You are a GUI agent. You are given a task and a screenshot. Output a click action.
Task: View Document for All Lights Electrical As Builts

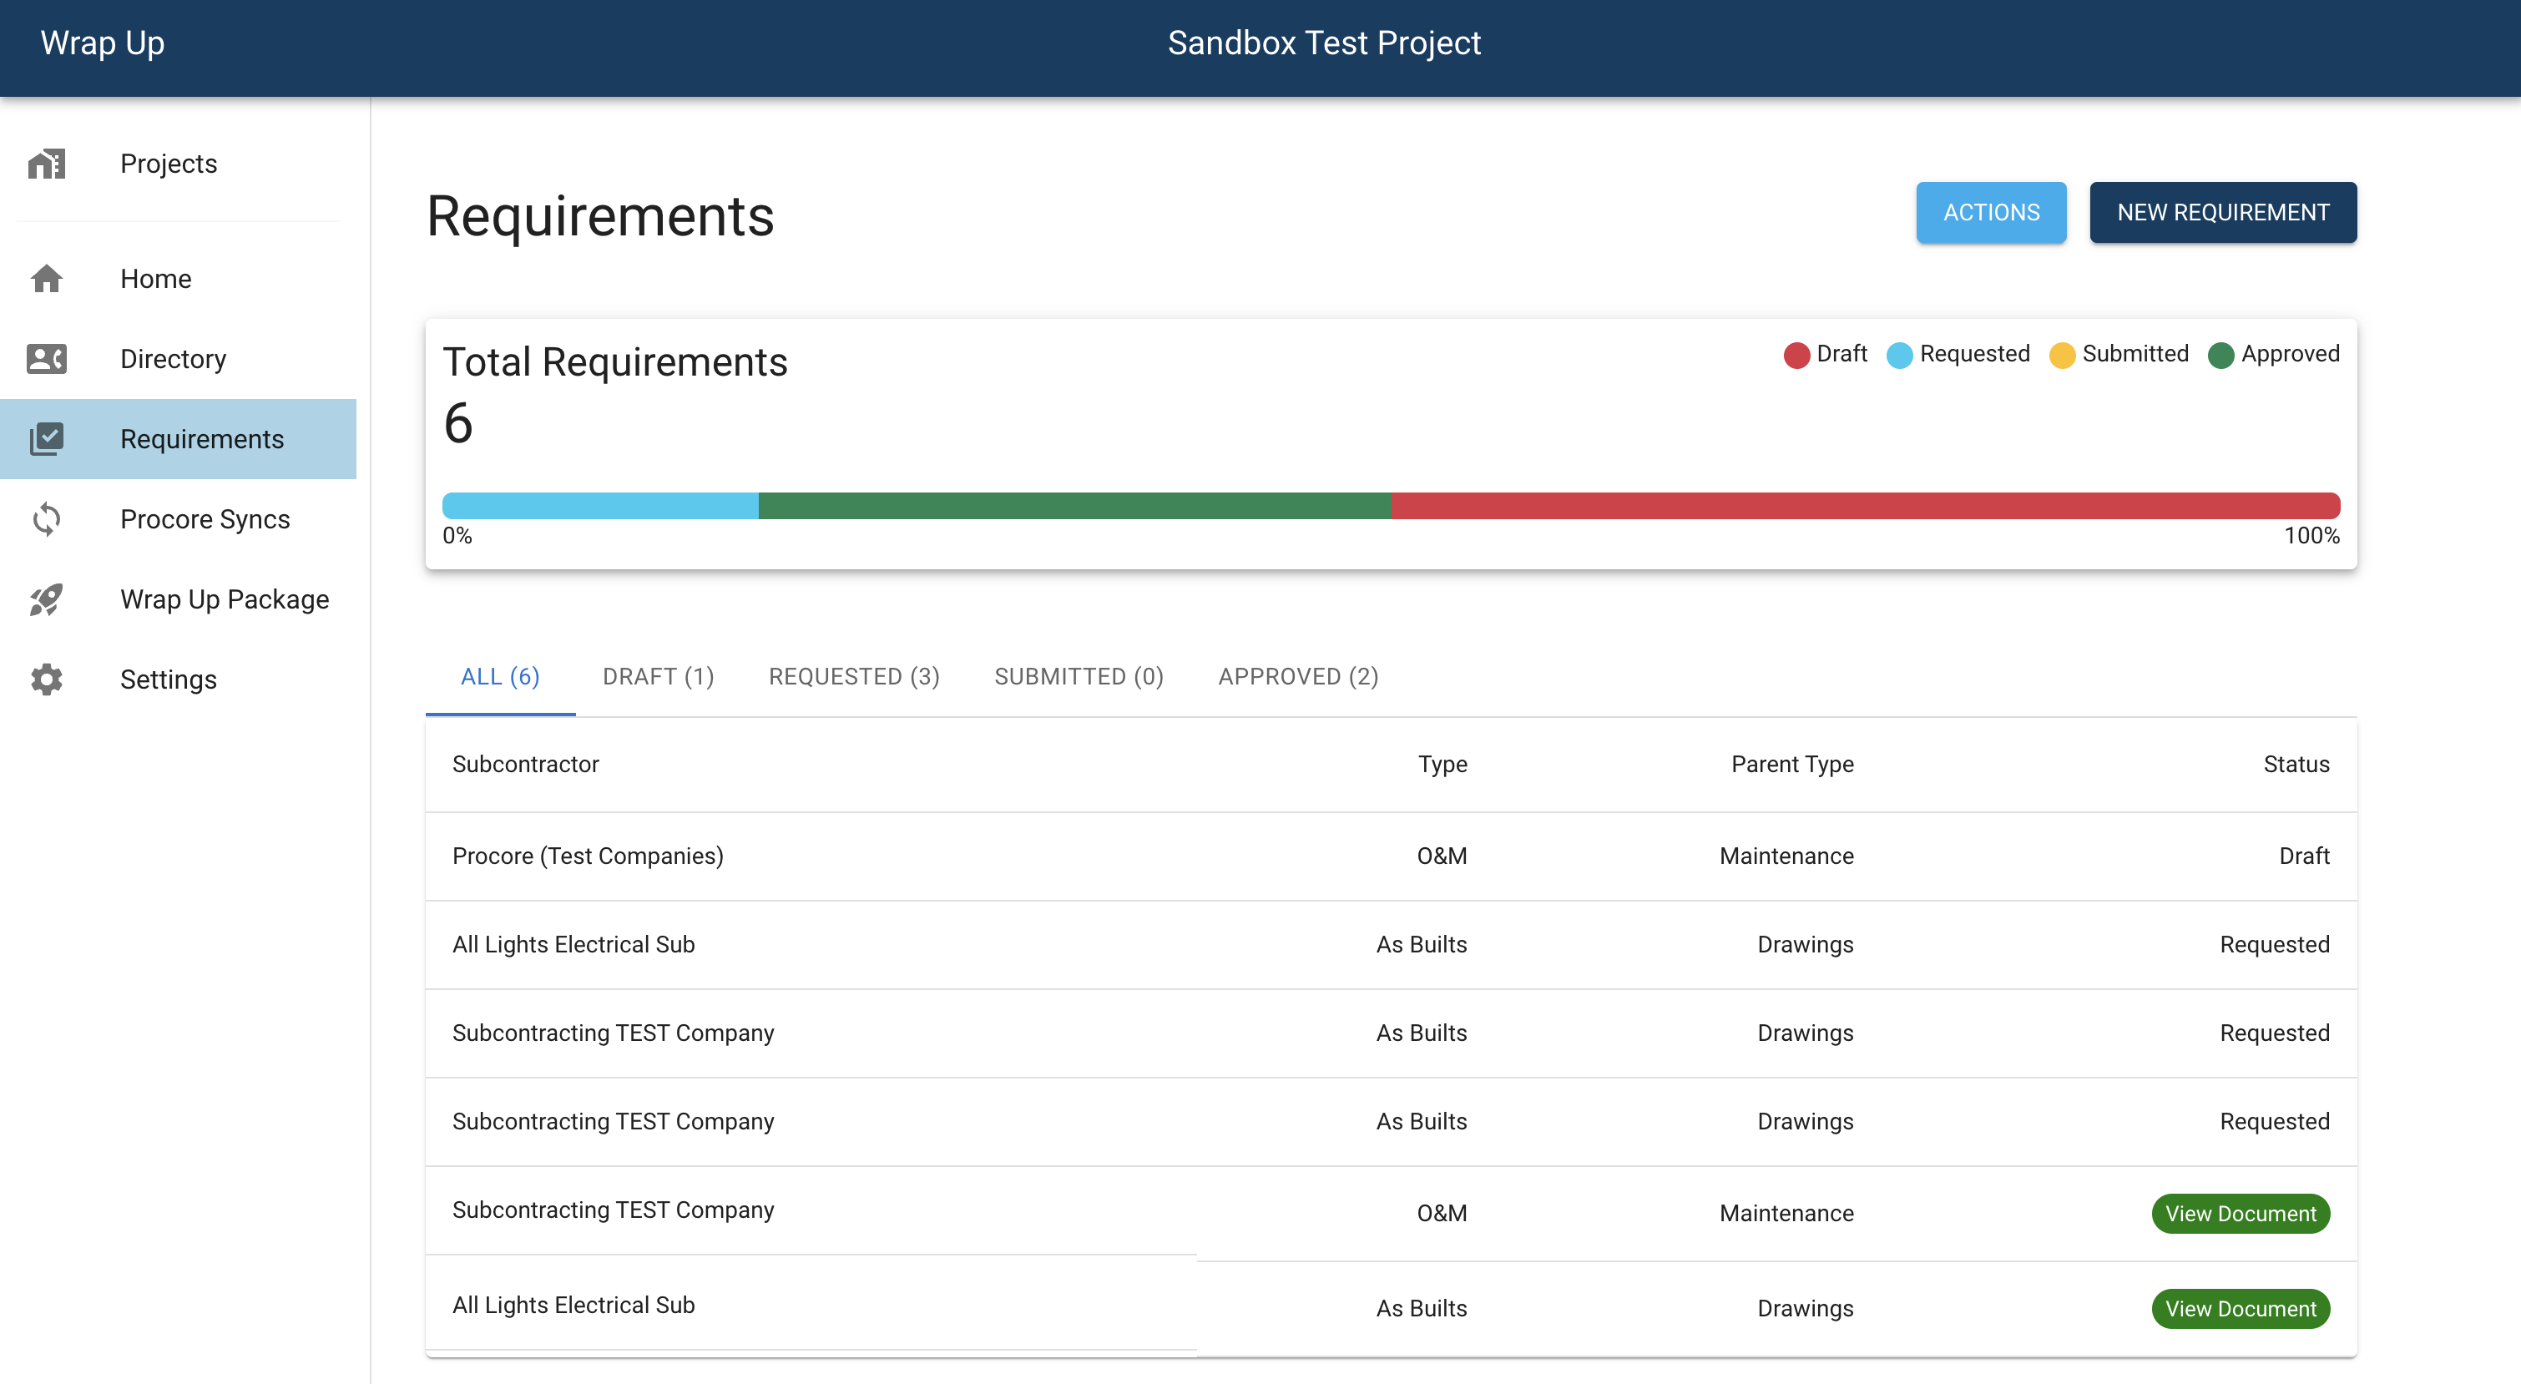pos(2241,1309)
